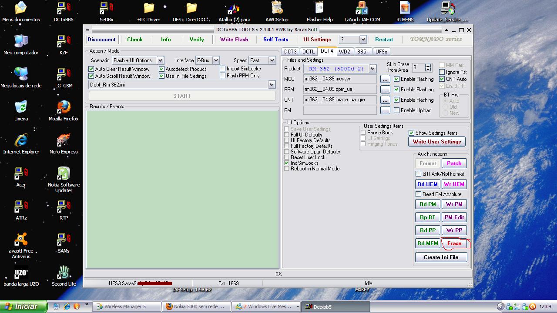The image size is (557, 313).
Task: Open banda larga UZO icon
Action: pyautogui.click(x=21, y=276)
